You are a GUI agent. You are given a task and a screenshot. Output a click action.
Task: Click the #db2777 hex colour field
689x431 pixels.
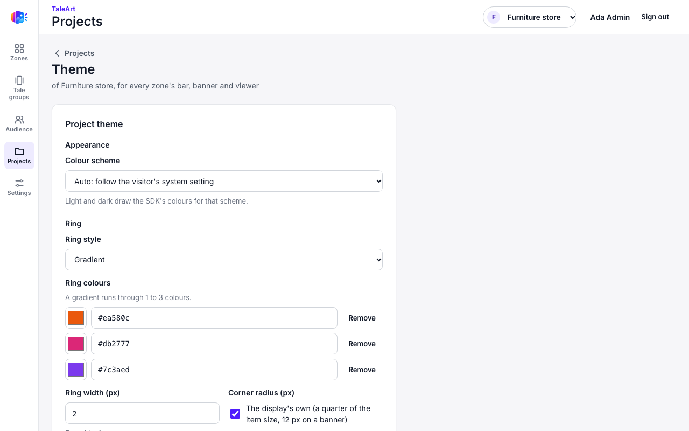tap(214, 344)
